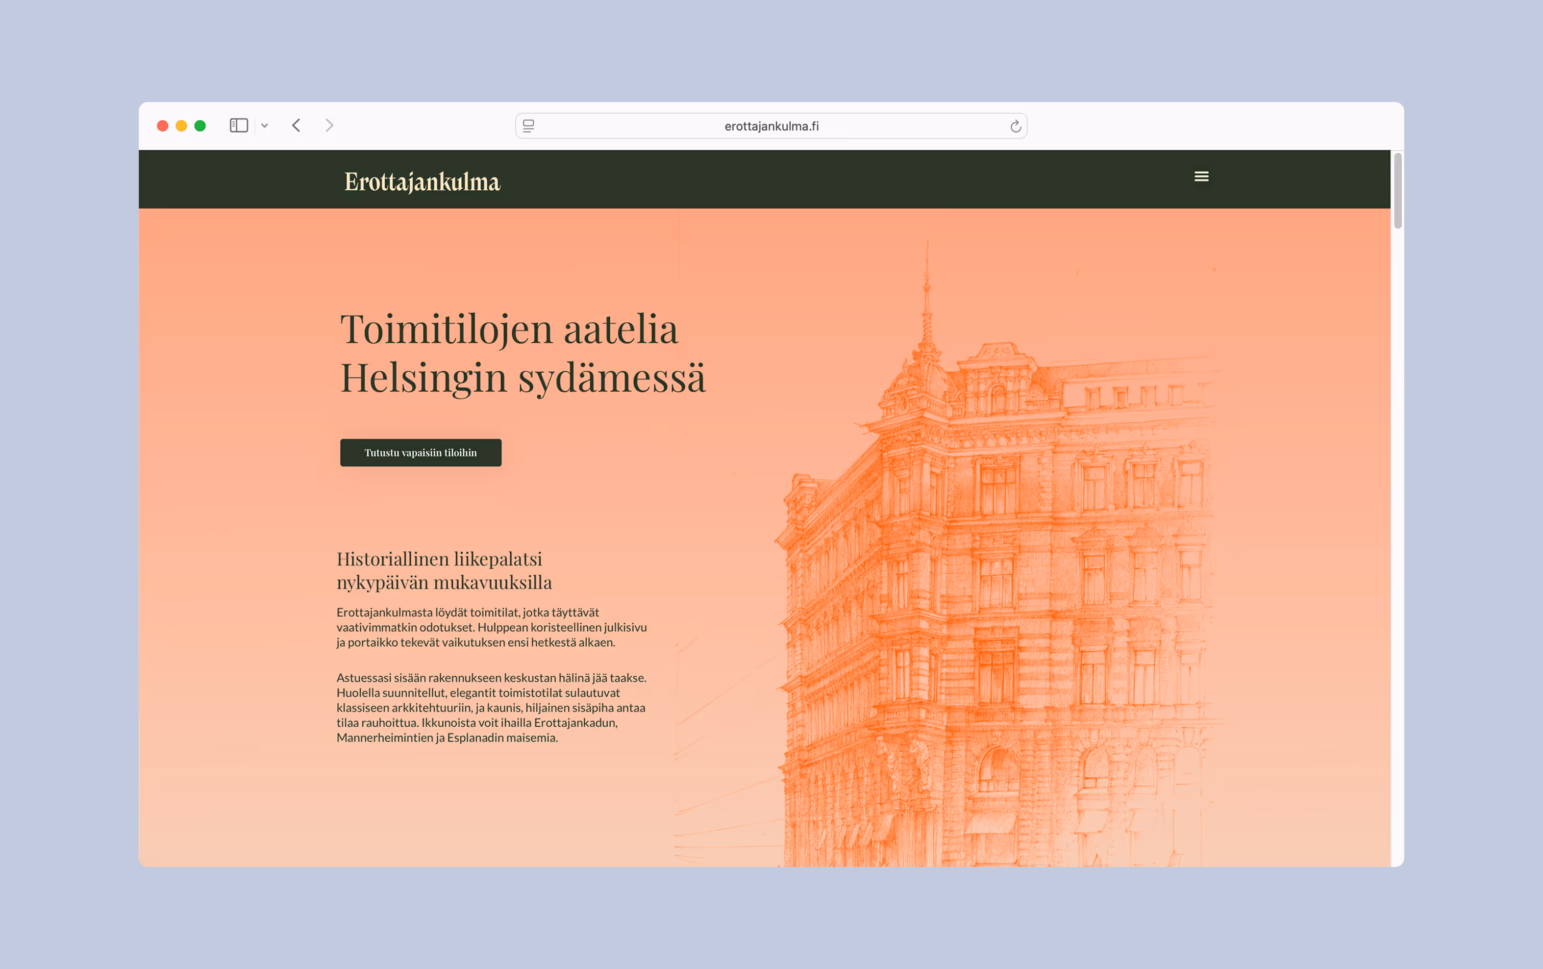This screenshot has width=1543, height=969.
Task: Click the vertical scrollbar thumb
Action: pos(1398,190)
